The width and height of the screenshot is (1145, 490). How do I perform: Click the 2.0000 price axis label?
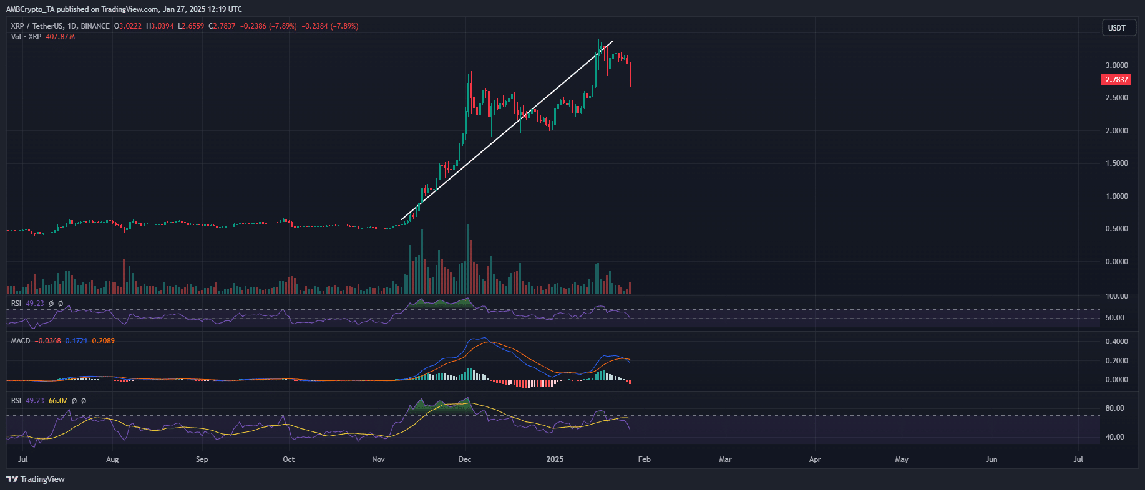(x=1116, y=131)
